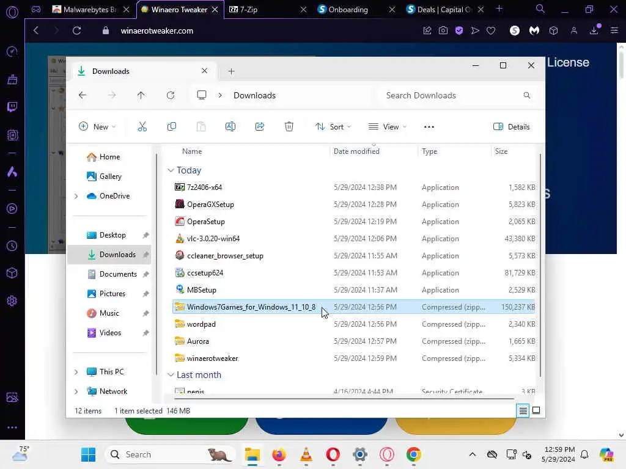Open Opera GX history clock icon
This screenshot has height=469, width=626.
pyautogui.click(x=12, y=246)
